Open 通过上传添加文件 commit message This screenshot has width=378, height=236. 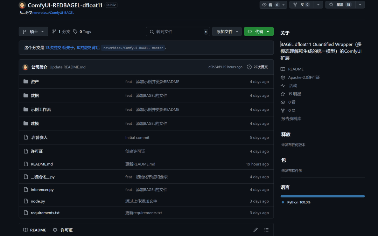click(x=141, y=201)
